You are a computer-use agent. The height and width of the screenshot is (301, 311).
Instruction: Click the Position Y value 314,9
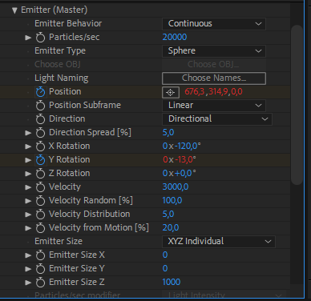pos(218,92)
